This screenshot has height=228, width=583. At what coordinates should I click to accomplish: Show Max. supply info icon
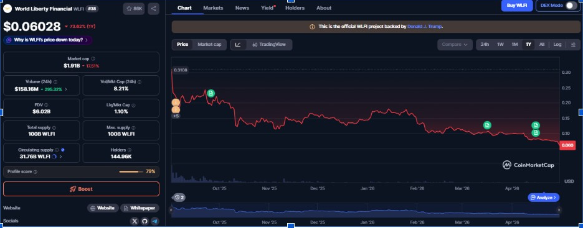pyautogui.click(x=133, y=127)
